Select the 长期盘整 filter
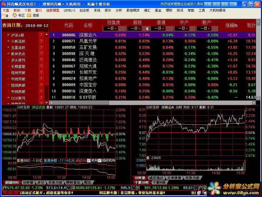262x197 pixels. point(18,66)
